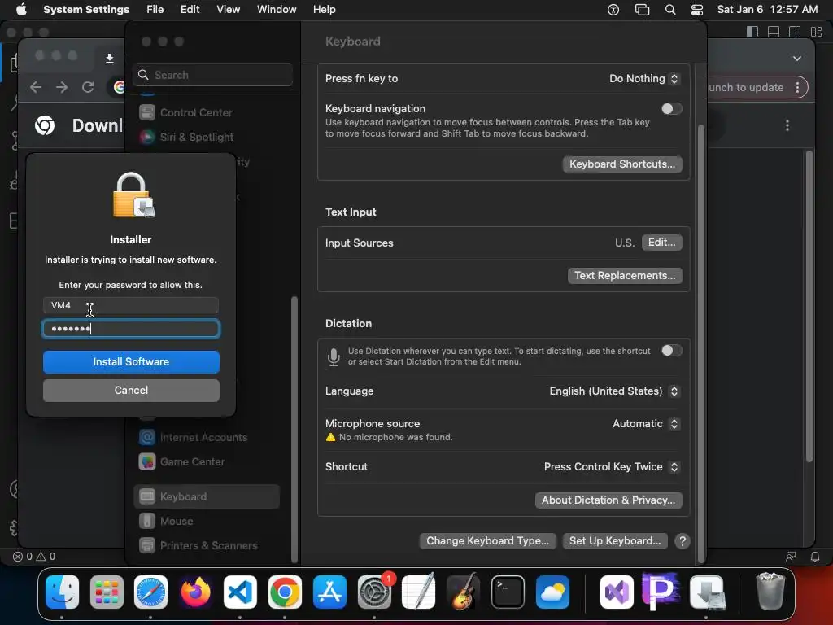
Task: Open Finder from the dock
Action: tap(62, 592)
